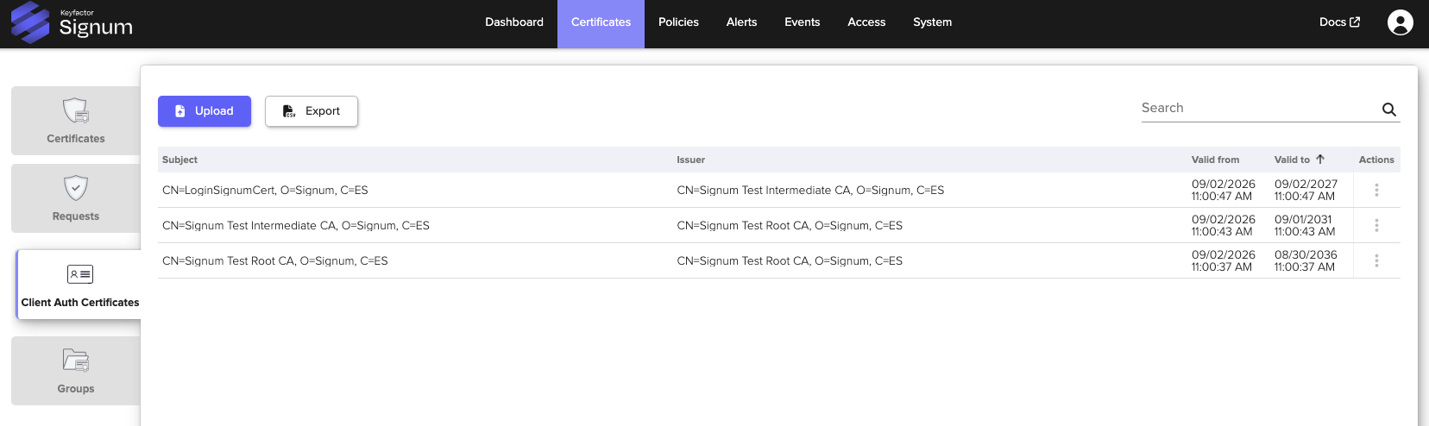Click Valid to 08/30/2036 cell
The width and height of the screenshot is (1429, 426).
click(x=1306, y=260)
